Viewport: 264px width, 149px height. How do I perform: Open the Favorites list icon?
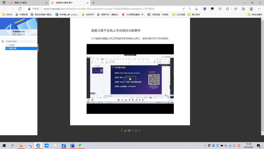(x=236, y=9)
